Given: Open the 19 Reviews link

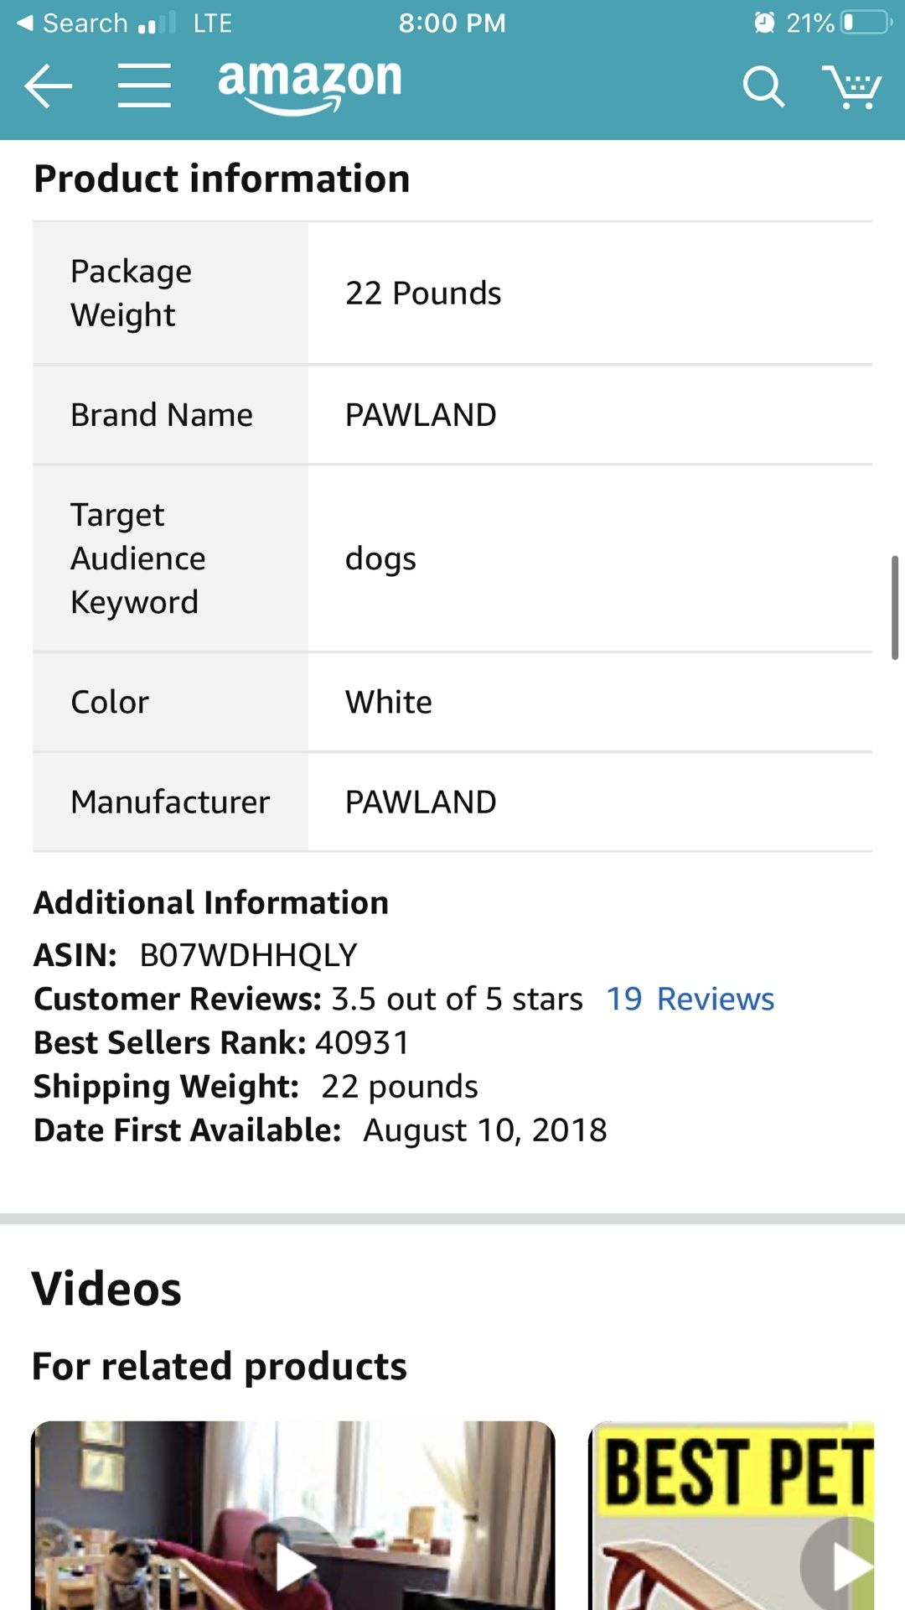Looking at the screenshot, I should click(x=690, y=999).
